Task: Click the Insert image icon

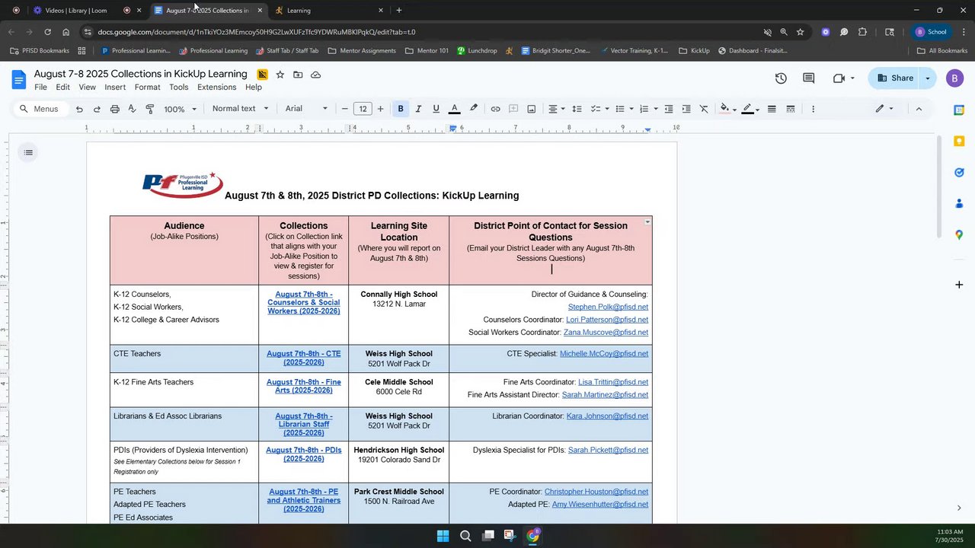Action: tap(531, 109)
